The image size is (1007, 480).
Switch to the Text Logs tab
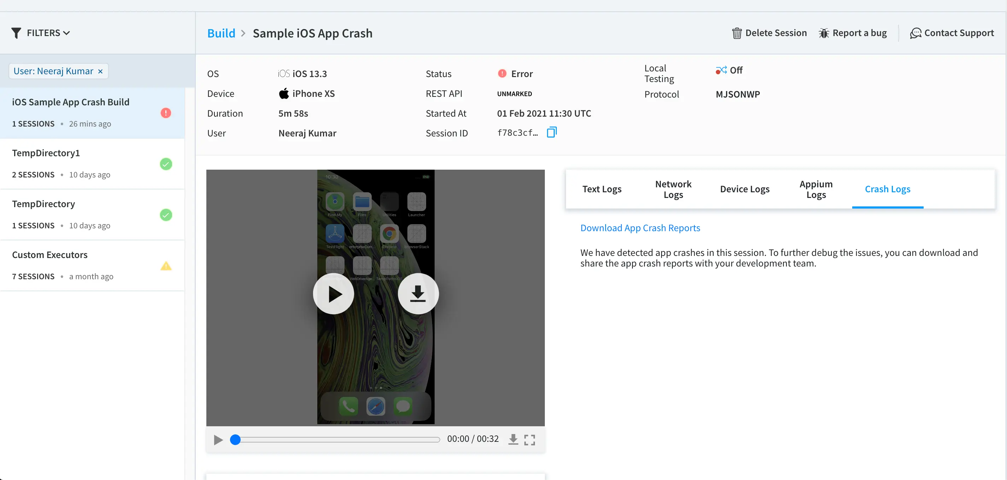coord(601,189)
